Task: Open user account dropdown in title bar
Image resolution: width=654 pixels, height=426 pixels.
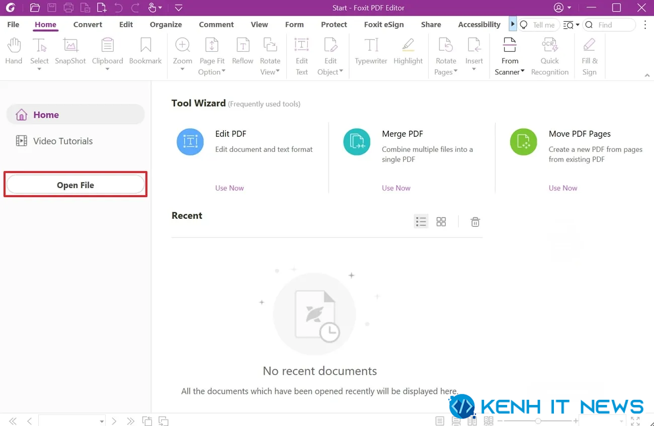Action: pos(569,8)
